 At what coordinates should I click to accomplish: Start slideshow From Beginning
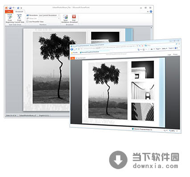pos(10,19)
